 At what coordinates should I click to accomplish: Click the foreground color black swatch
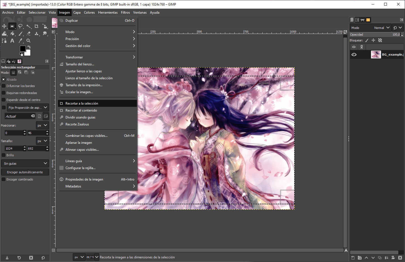click(23, 48)
